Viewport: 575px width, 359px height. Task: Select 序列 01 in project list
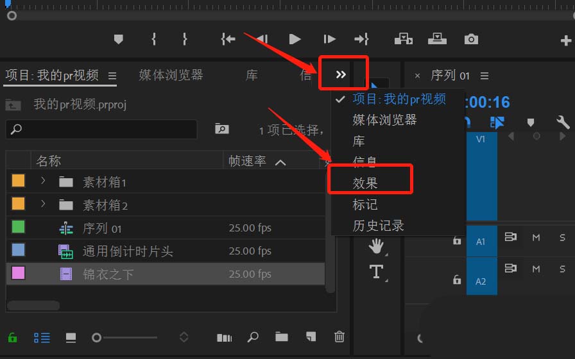pos(166,228)
